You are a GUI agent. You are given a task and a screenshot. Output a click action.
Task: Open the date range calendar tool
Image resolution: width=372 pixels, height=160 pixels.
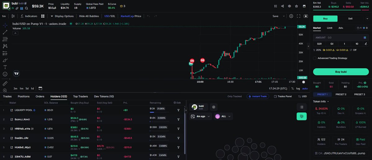[40, 88]
